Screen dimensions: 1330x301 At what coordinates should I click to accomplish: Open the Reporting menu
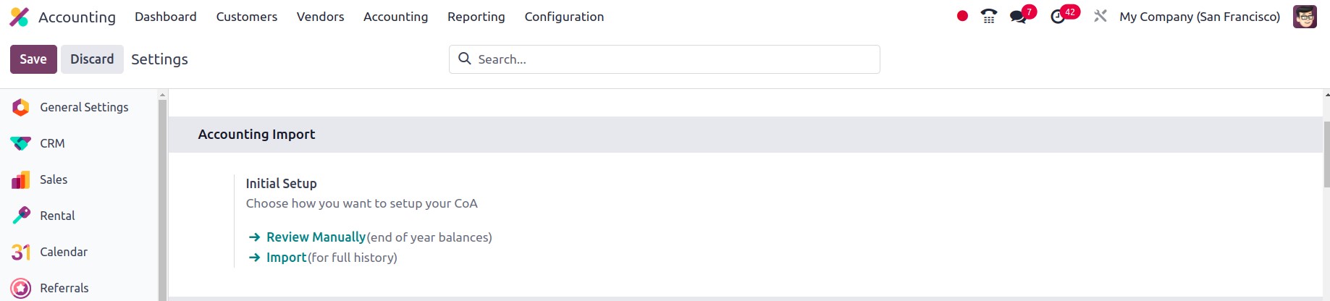tap(476, 17)
